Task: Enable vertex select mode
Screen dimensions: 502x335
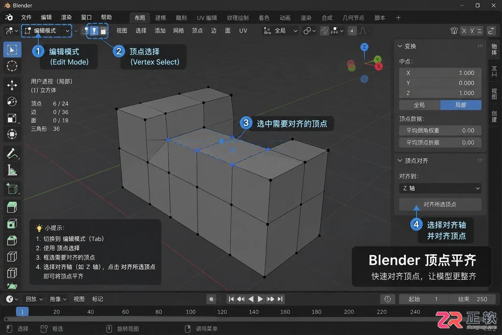Action: tap(94, 31)
